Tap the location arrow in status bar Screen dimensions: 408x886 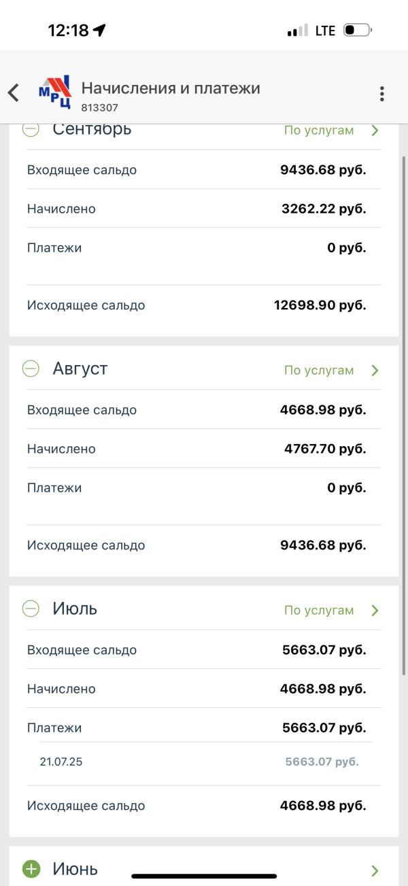[100, 31]
